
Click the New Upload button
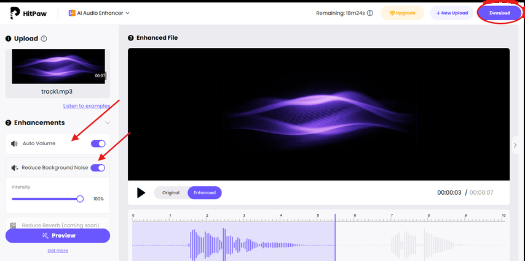point(452,13)
